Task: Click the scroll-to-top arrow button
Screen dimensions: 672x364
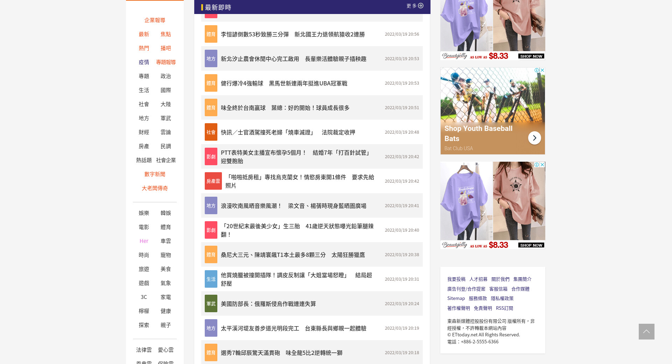Action: tap(646, 331)
